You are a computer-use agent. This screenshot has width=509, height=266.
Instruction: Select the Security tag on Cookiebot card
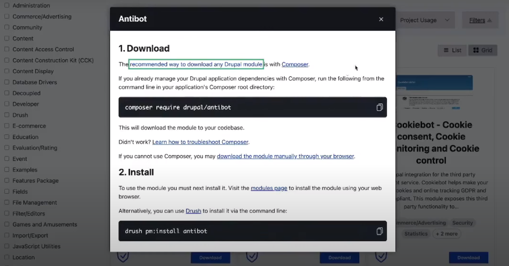[x=462, y=223]
